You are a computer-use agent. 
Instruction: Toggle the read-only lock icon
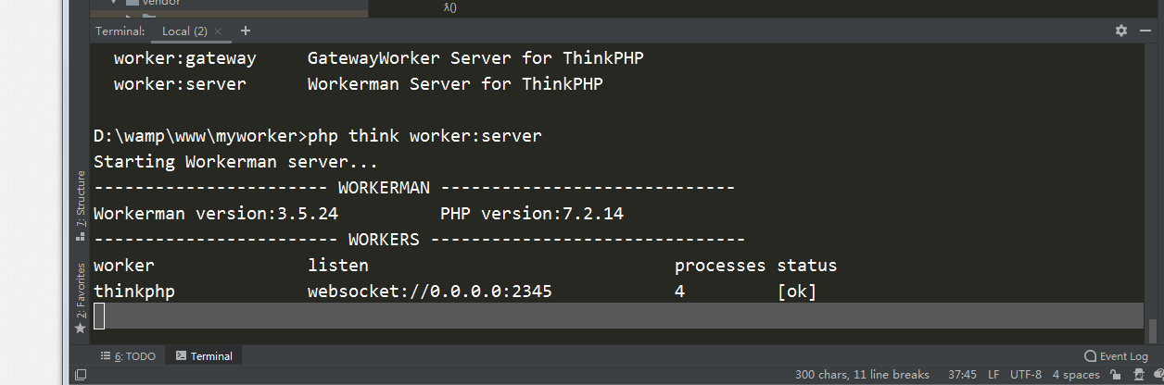[1115, 375]
